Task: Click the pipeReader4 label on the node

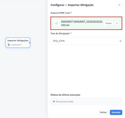Action: coord(16,45)
